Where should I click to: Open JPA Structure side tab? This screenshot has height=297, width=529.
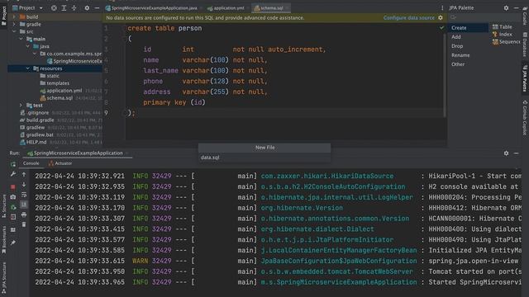[3, 278]
